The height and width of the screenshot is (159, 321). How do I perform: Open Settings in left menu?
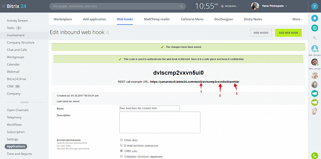(x=12, y=139)
